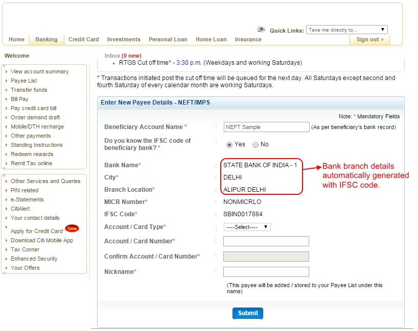Click the Quick Links printer icon
The height and width of the screenshot is (331, 418).
[x=261, y=29]
